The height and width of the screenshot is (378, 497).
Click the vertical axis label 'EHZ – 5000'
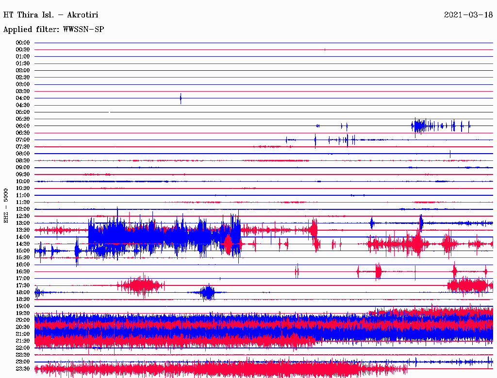tap(6, 206)
